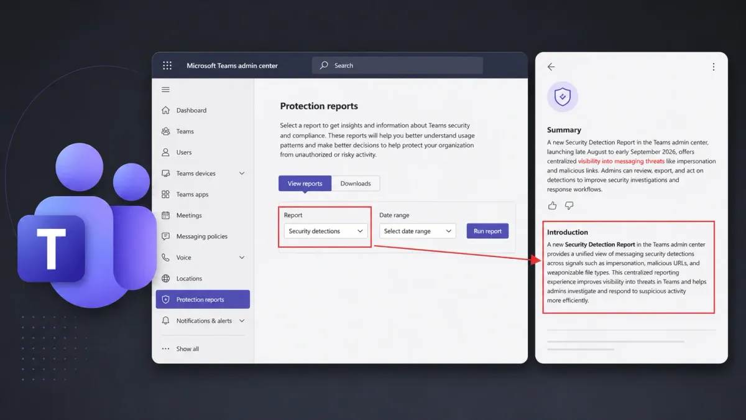
Task: Click the Teams devices monitor icon
Action: 165,173
